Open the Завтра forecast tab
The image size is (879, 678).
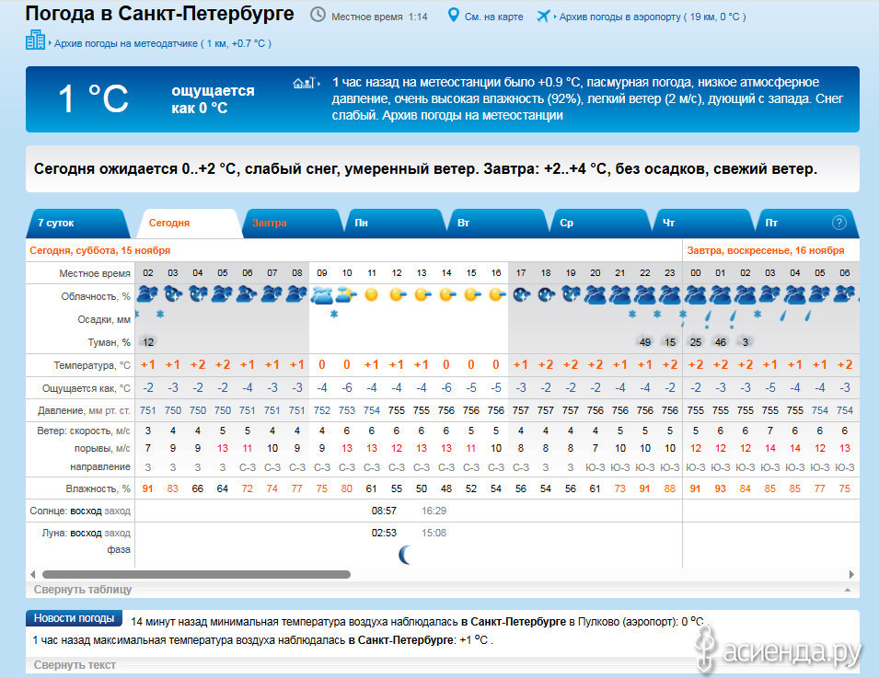point(269,223)
